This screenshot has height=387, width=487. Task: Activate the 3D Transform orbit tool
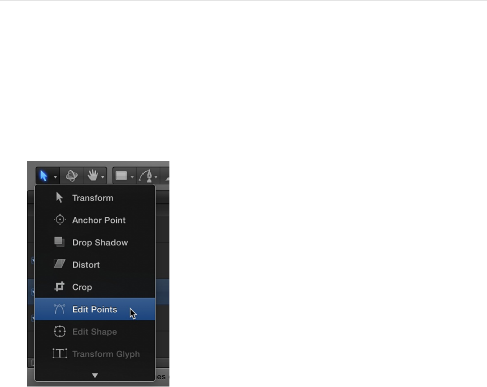click(x=72, y=176)
